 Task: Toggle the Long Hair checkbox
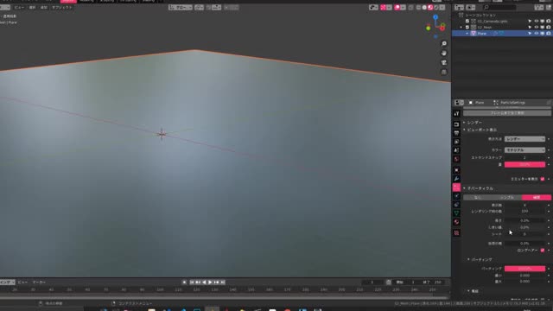click(x=543, y=251)
